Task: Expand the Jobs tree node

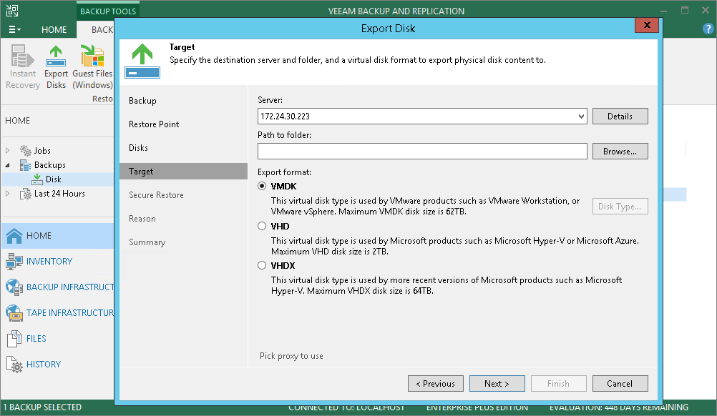Action: pyautogui.click(x=7, y=150)
